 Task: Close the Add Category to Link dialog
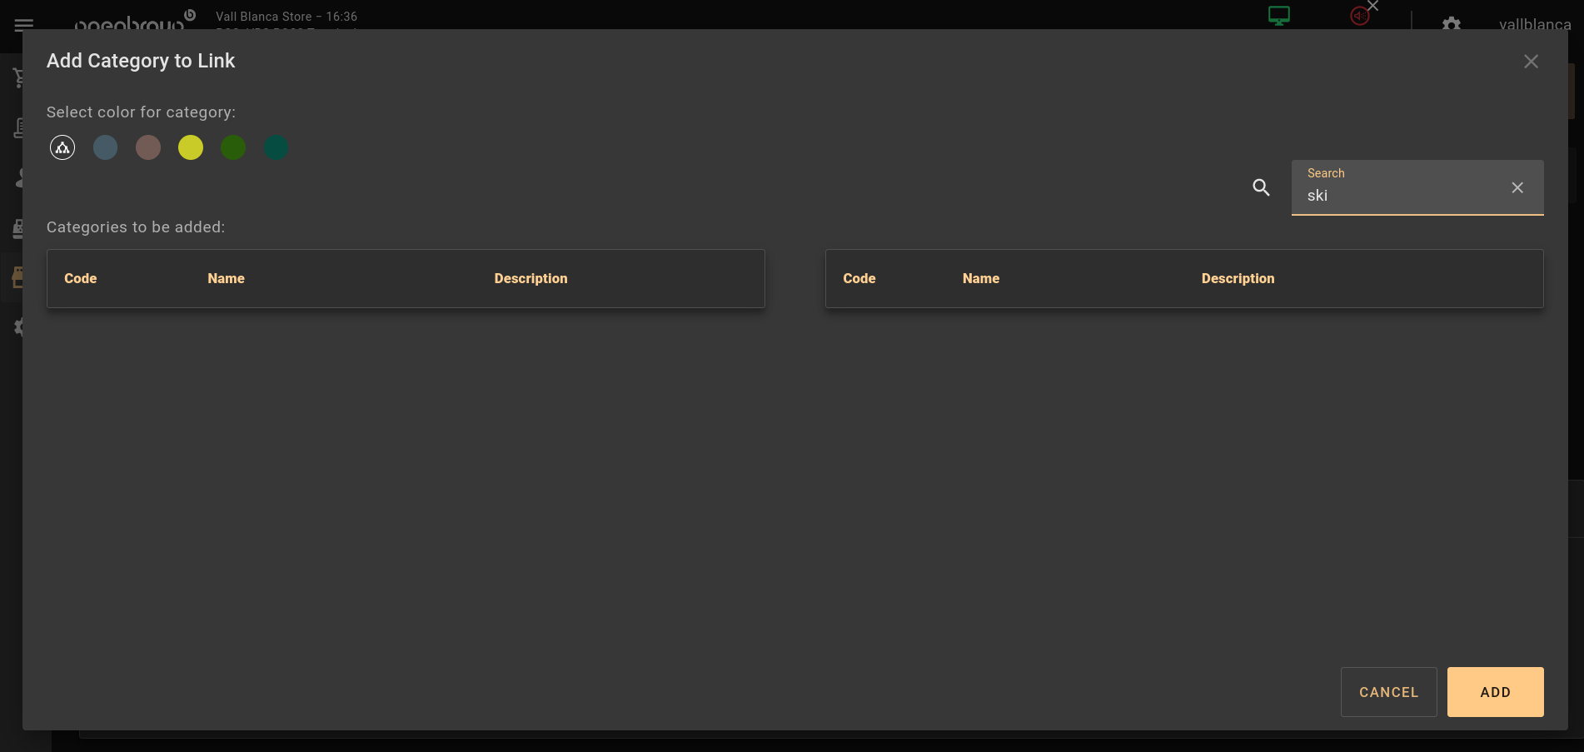click(x=1531, y=62)
